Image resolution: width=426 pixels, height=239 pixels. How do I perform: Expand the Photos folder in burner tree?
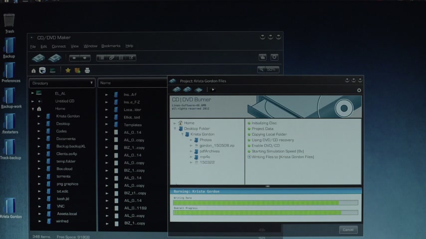click(191, 140)
